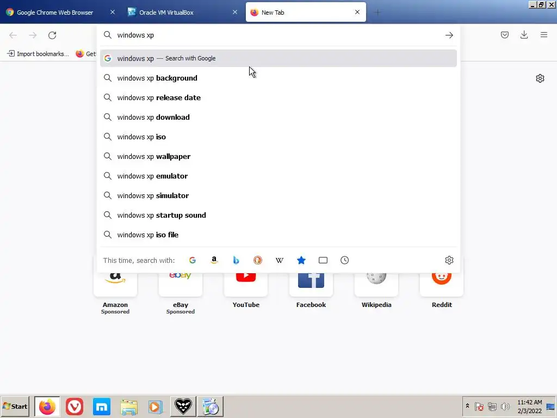
Task: Submit search with the go arrow
Action: (x=449, y=35)
